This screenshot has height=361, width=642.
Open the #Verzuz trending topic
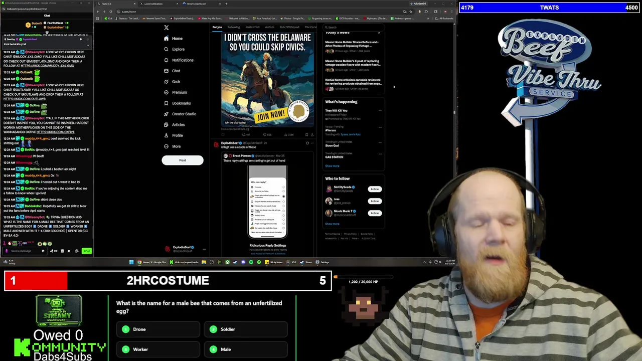point(331,130)
